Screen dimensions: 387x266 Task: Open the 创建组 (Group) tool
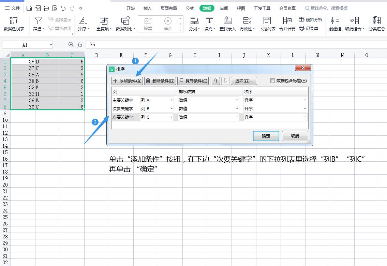pyautogui.click(x=334, y=23)
